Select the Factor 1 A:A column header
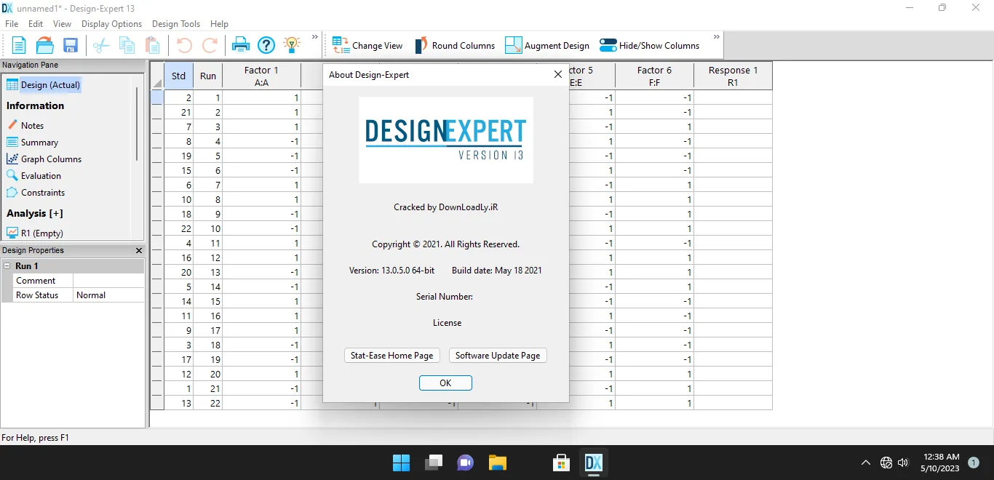The height and width of the screenshot is (480, 994). (261, 76)
